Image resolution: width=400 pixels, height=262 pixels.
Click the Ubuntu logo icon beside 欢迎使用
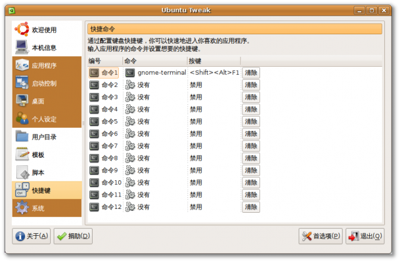pyautogui.click(x=22, y=29)
